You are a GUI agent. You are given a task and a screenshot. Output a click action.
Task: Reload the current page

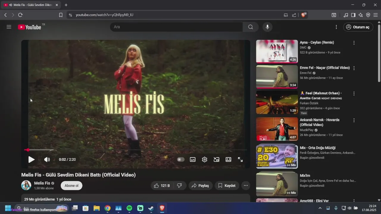tap(20, 15)
